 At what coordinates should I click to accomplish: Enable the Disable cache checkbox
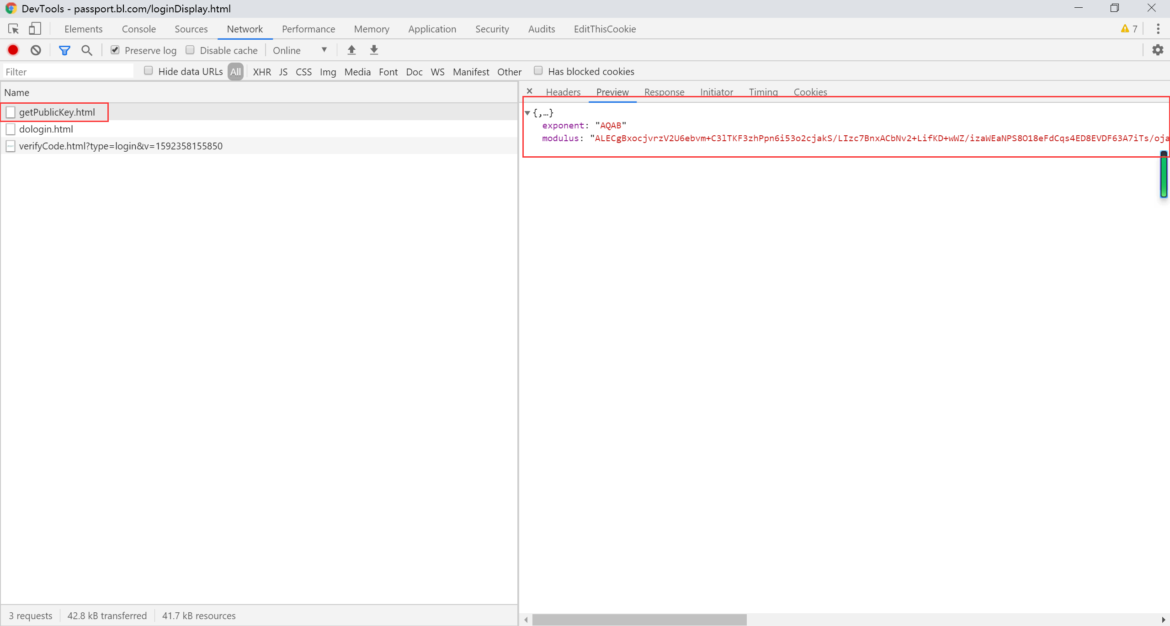click(190, 50)
